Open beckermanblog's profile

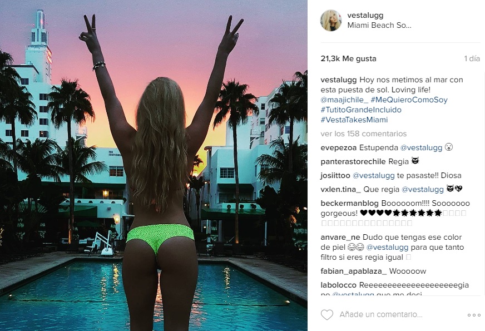click(x=350, y=203)
